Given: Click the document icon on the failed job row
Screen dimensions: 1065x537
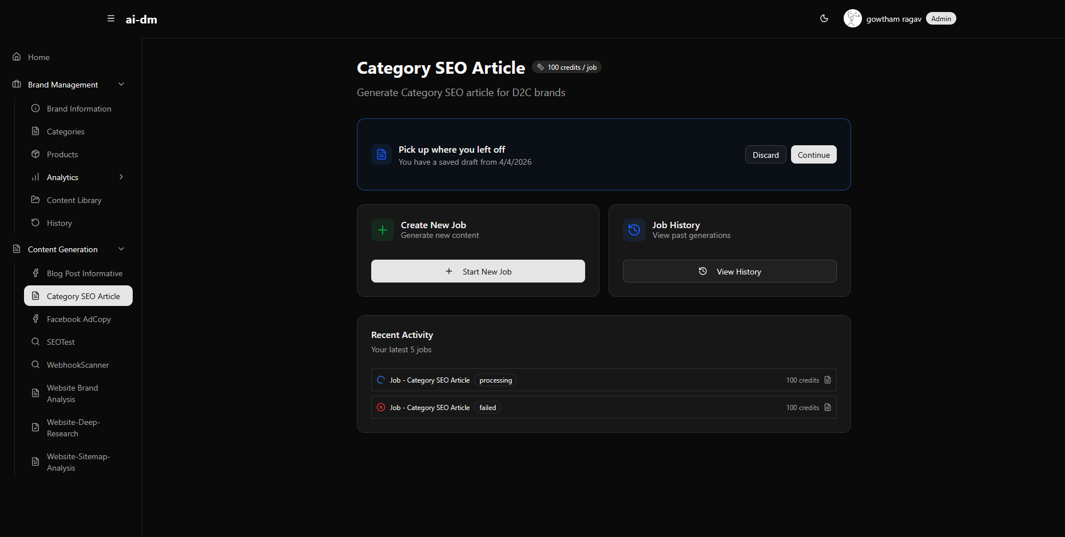Looking at the screenshot, I should point(828,408).
